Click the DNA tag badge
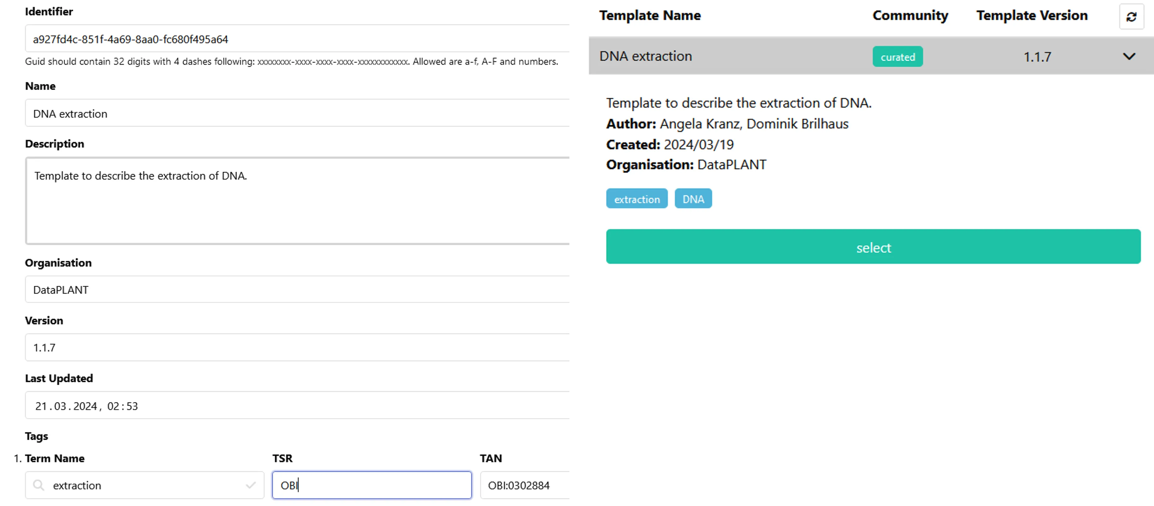Screen dimensions: 1154x506 click(693, 199)
